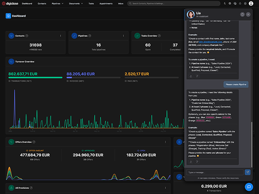Viewport: 259px width, 194px height.
Task: Expand the Documents dropdown menu
Action: click(76, 4)
